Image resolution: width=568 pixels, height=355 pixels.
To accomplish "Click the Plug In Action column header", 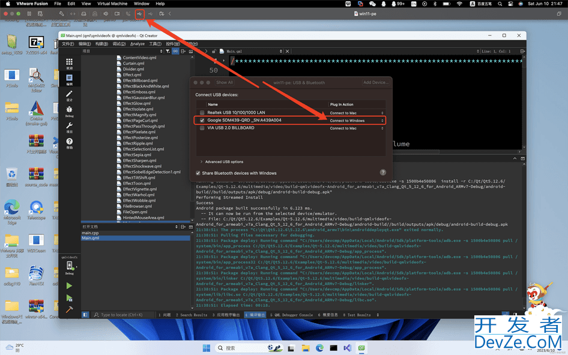I will click(342, 105).
